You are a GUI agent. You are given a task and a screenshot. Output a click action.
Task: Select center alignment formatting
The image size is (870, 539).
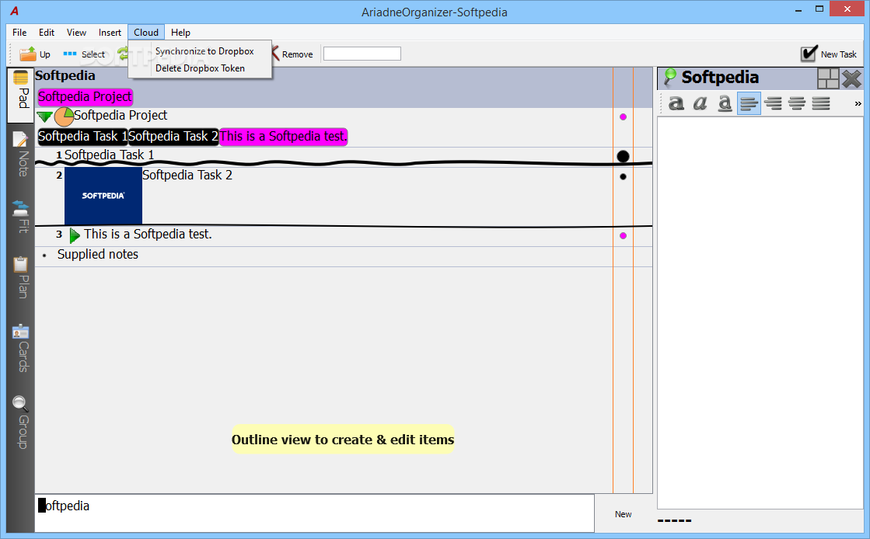(x=797, y=103)
